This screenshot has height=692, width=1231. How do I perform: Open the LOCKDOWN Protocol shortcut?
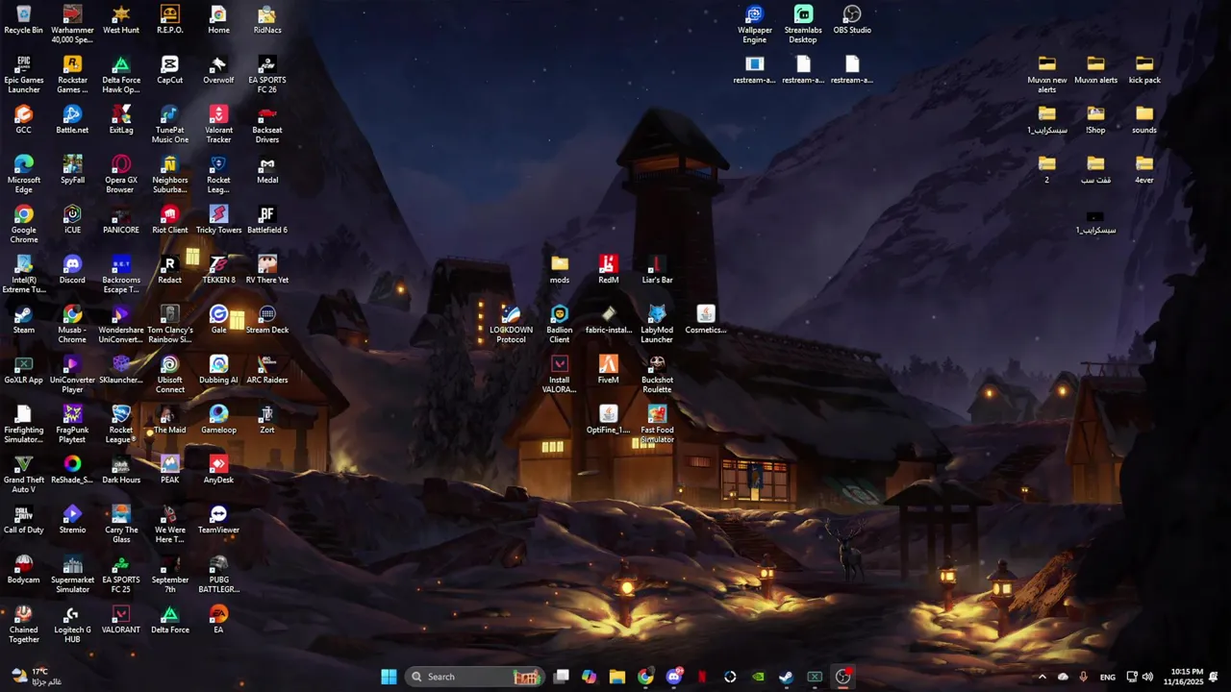click(x=511, y=325)
